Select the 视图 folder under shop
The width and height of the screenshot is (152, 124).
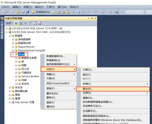pyautogui.click(x=24, y=65)
